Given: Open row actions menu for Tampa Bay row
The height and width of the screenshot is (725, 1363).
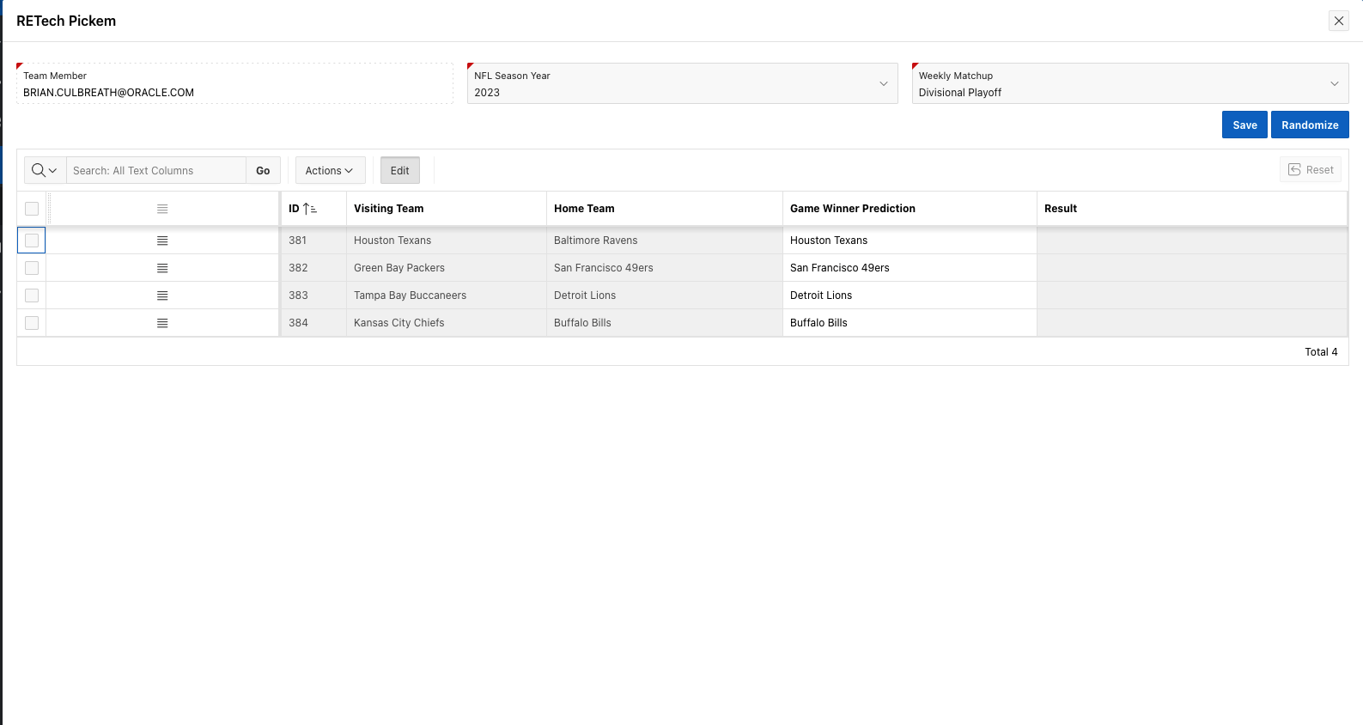Looking at the screenshot, I should point(162,295).
